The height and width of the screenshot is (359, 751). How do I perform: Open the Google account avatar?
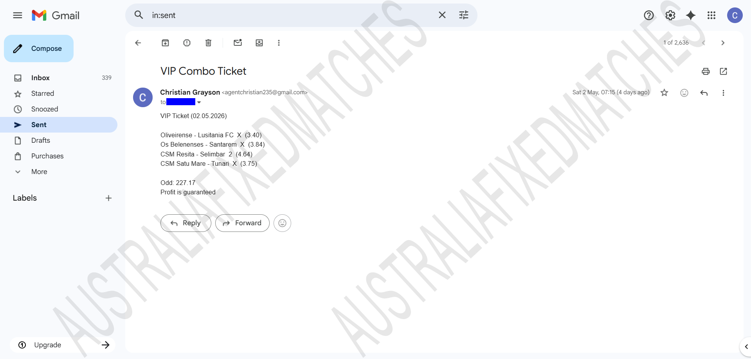tap(735, 15)
